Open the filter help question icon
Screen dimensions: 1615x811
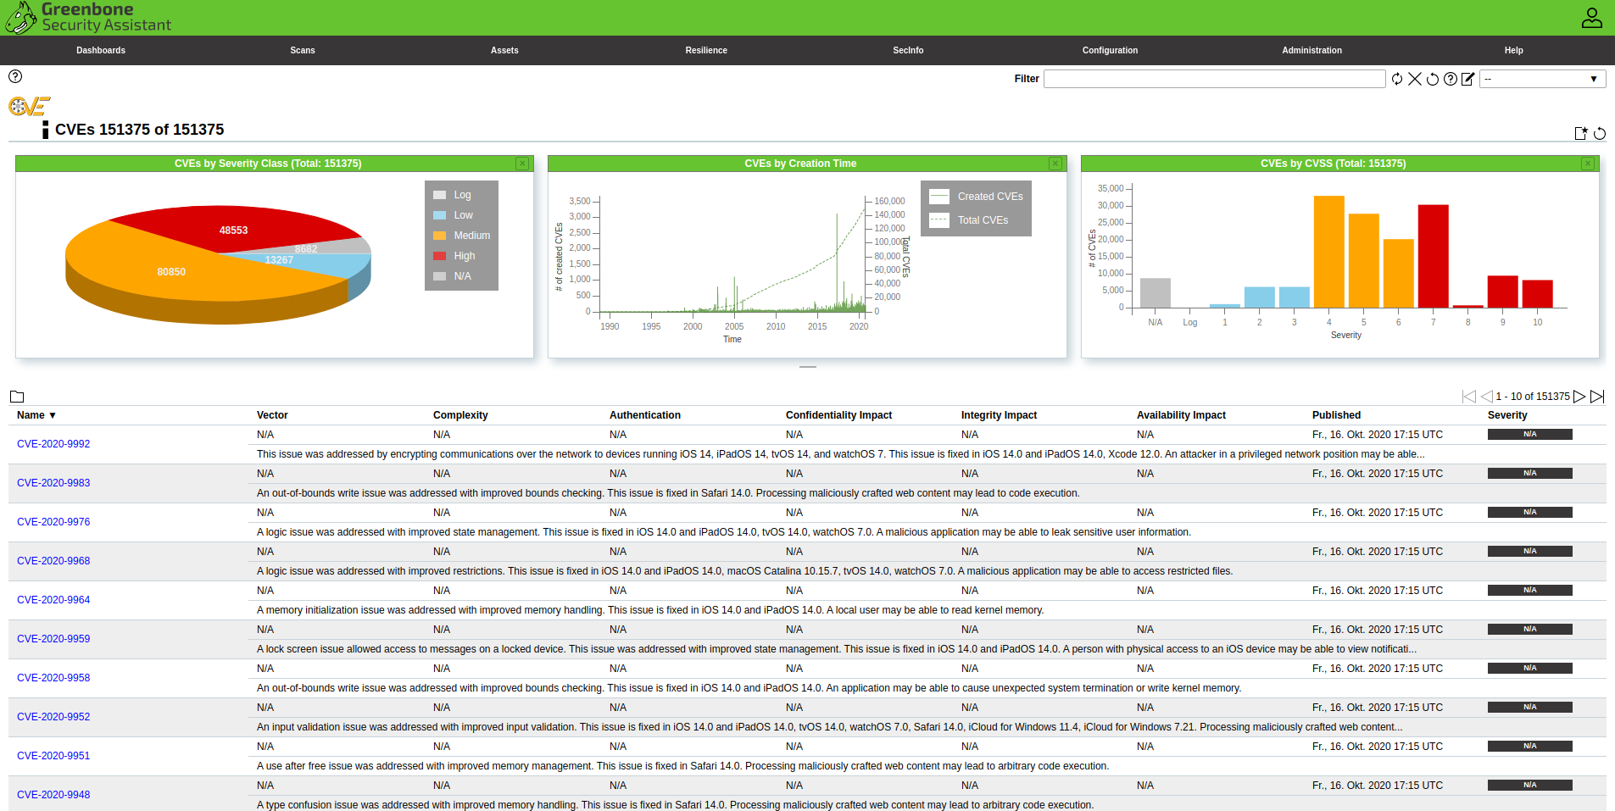(x=1451, y=79)
